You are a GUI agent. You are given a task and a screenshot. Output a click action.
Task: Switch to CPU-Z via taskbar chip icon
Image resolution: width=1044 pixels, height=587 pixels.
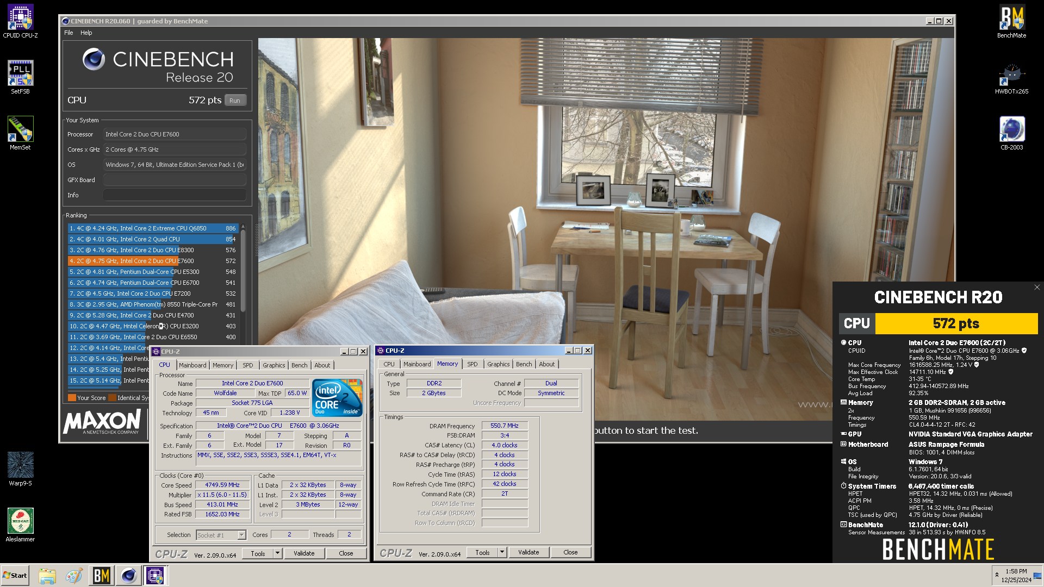coord(155,576)
